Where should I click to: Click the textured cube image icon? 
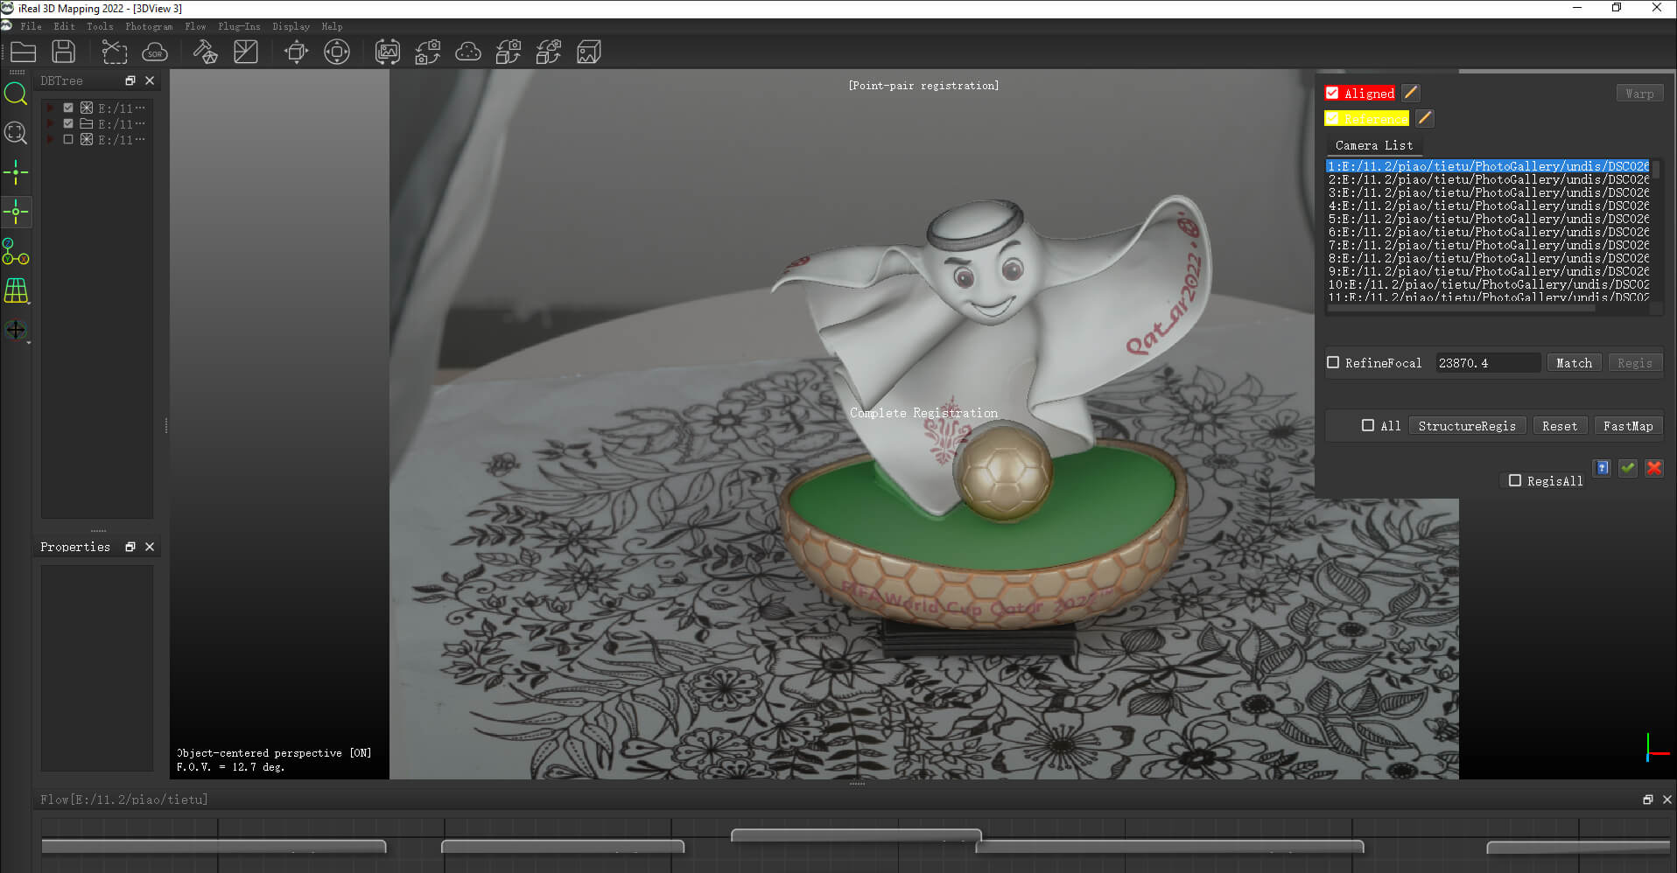[x=589, y=52]
